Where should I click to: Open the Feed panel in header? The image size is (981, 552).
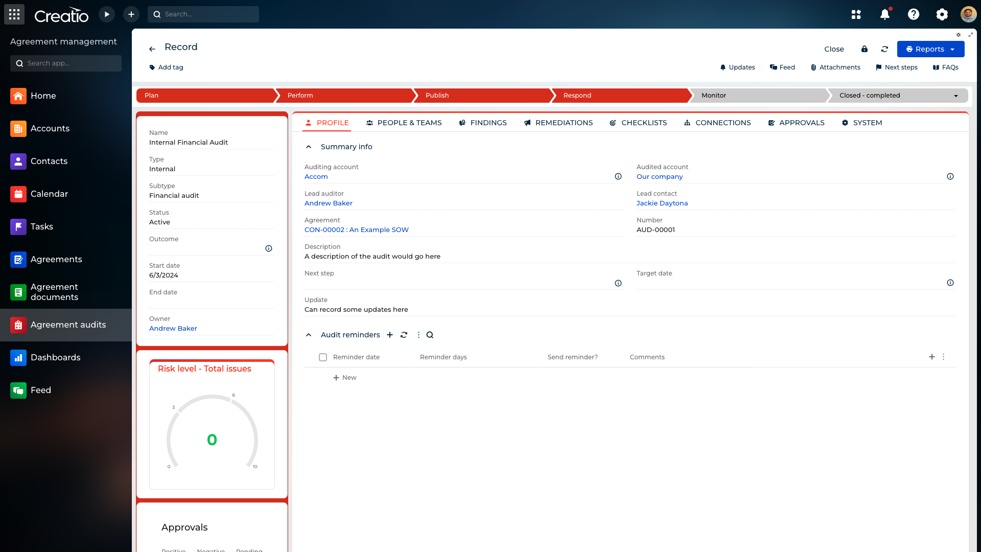(x=782, y=67)
